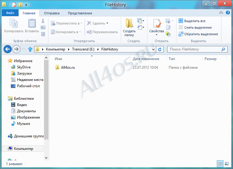Open the New item icon
Screen dimensions: 233x169
(x=141, y=21)
